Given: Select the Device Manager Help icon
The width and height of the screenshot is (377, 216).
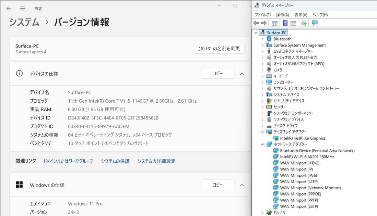Looking at the screenshot, I should pos(285,23).
